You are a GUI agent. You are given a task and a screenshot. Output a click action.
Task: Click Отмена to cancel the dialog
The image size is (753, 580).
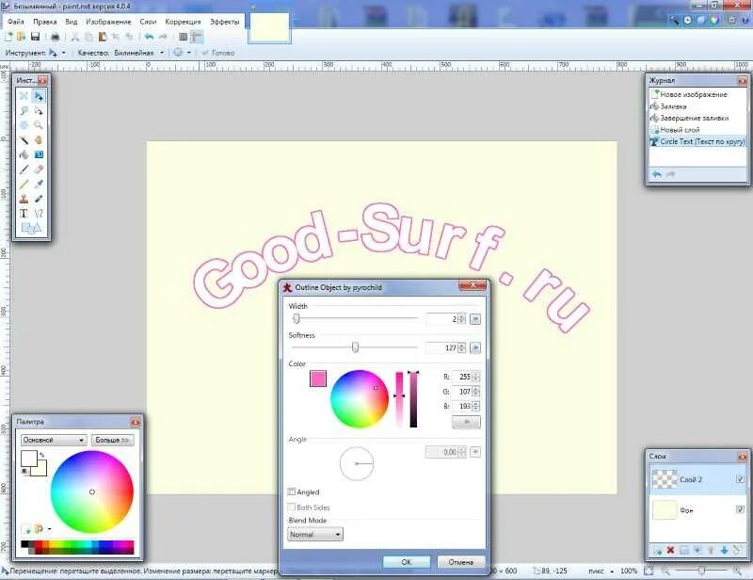coord(460,562)
